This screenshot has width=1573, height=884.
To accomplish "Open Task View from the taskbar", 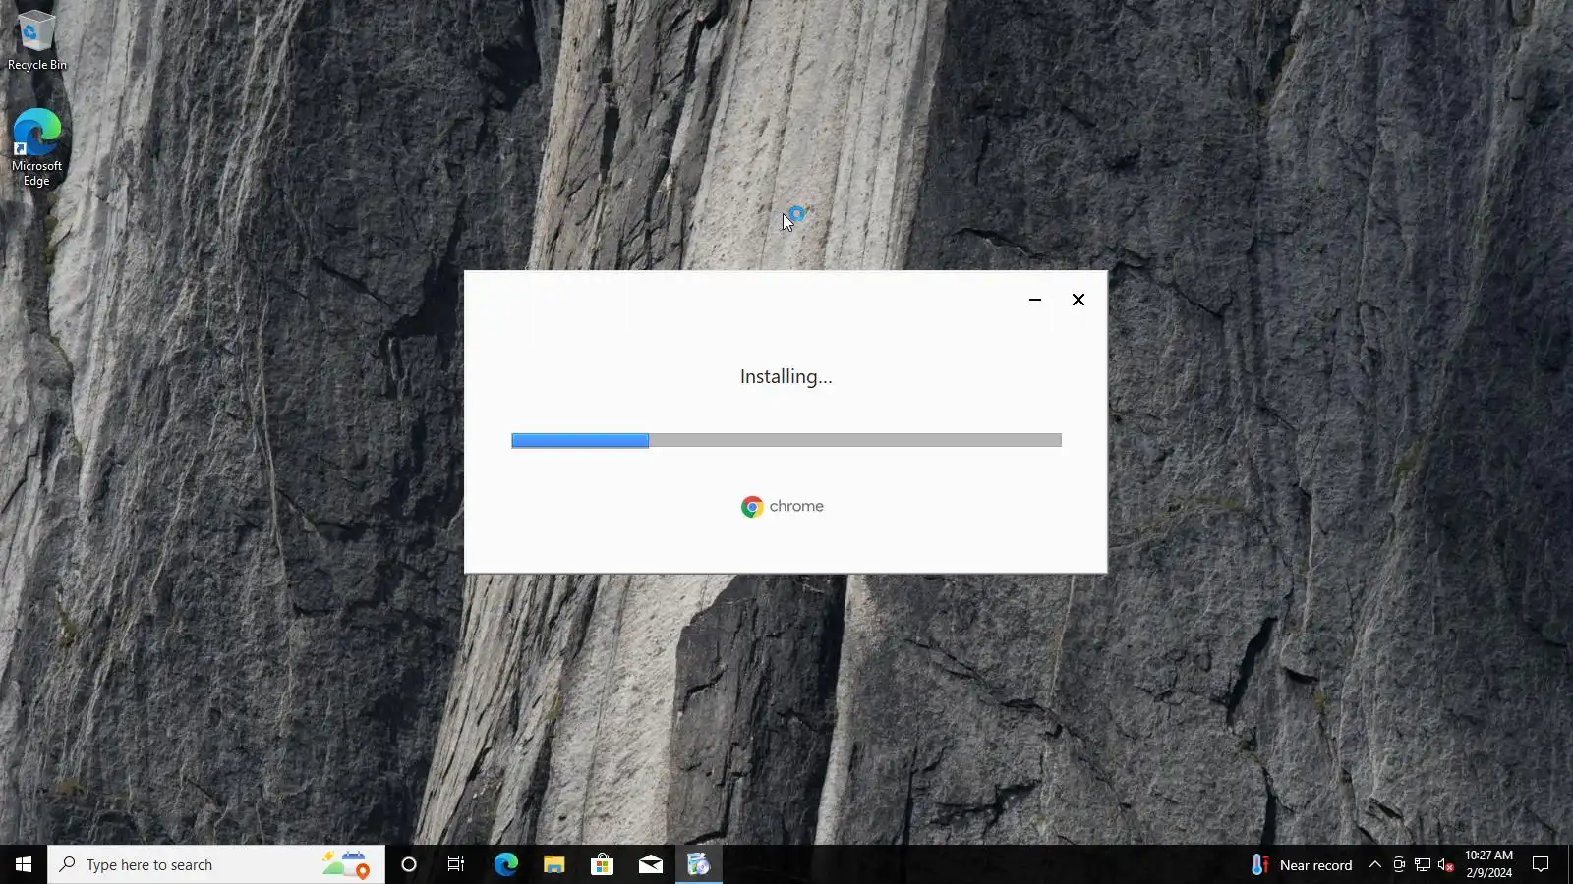I will coord(456,864).
